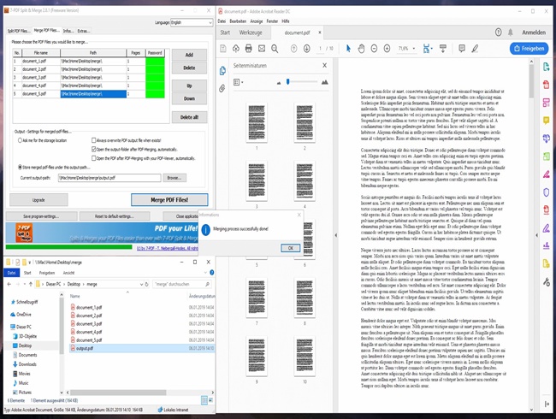556x419 pixels.
Task: Open the Werkzeuge tab in Acrobat
Action: point(251,32)
